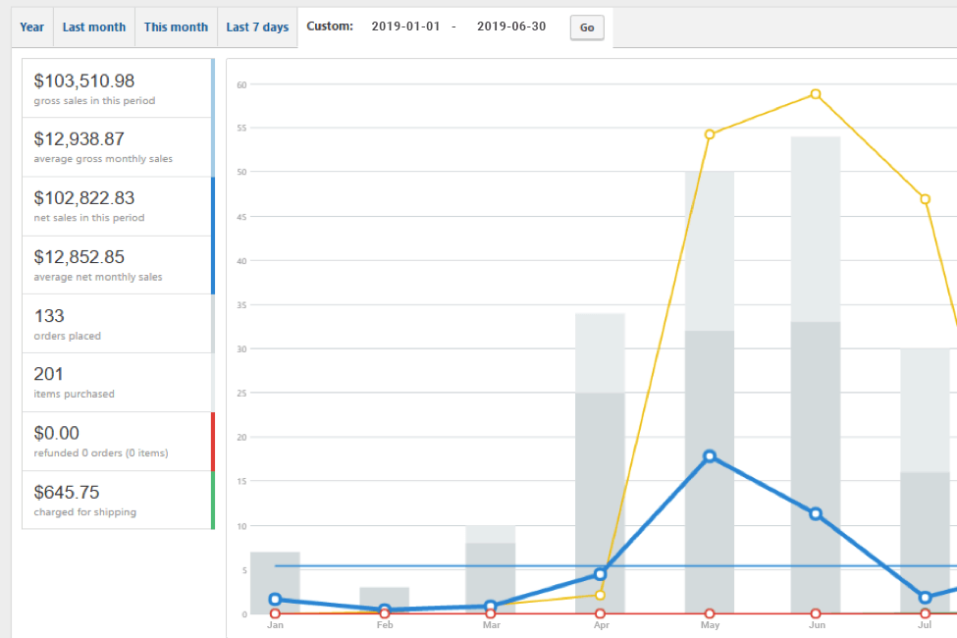The image size is (957, 638).
Task: Select average net monthly sales legend item
Action: 116,265
